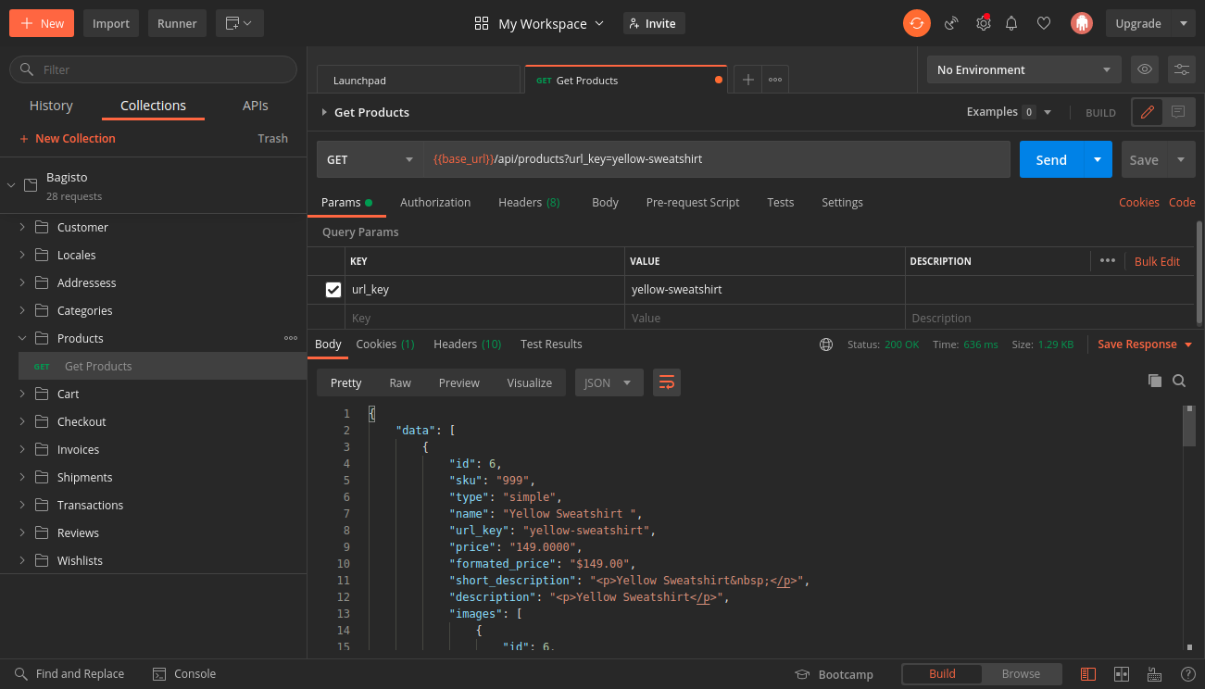Screen dimensions: 1205x689
Task: Open the Console
Action: click(184, 674)
